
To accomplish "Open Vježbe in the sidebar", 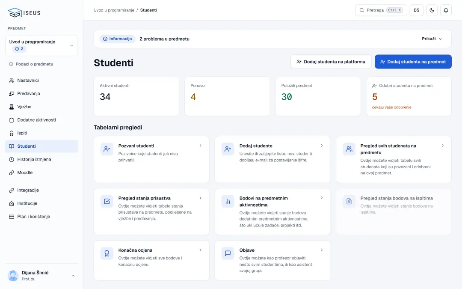I will (x=41, y=107).
